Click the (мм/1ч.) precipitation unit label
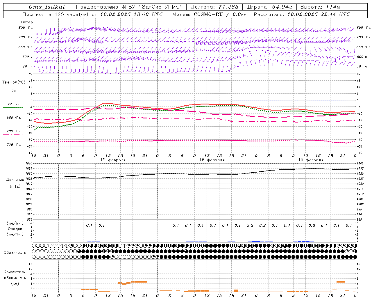The height and width of the screenshot is (298, 372). pyautogui.click(x=15, y=234)
